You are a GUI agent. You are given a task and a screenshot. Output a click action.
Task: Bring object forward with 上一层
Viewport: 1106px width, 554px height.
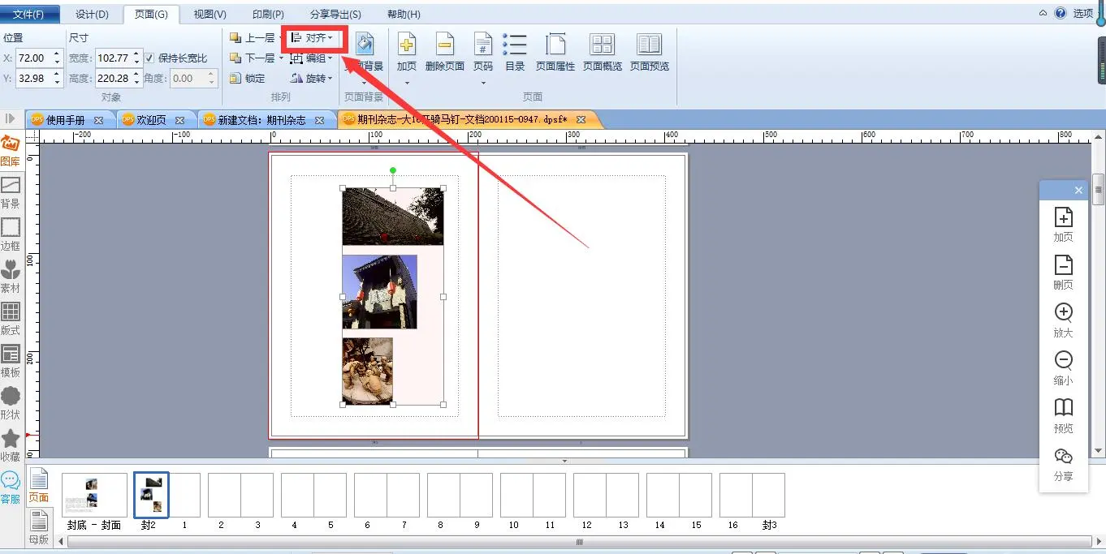(252, 38)
